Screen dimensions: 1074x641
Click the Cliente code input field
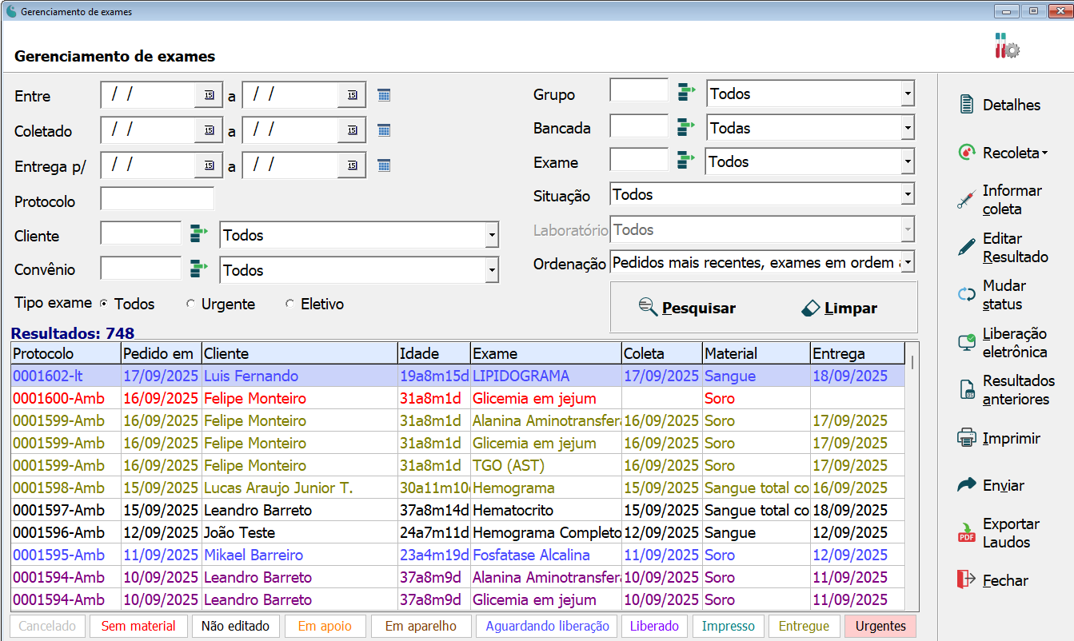tap(142, 233)
